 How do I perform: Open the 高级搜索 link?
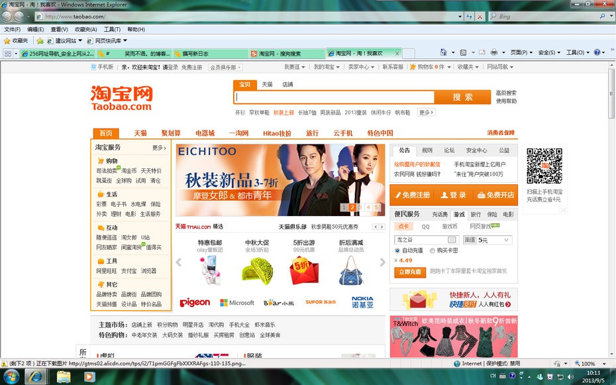coord(506,93)
